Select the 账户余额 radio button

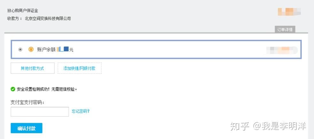pos(20,50)
